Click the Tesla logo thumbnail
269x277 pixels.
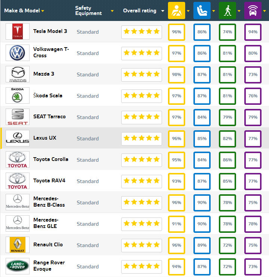(18, 31)
